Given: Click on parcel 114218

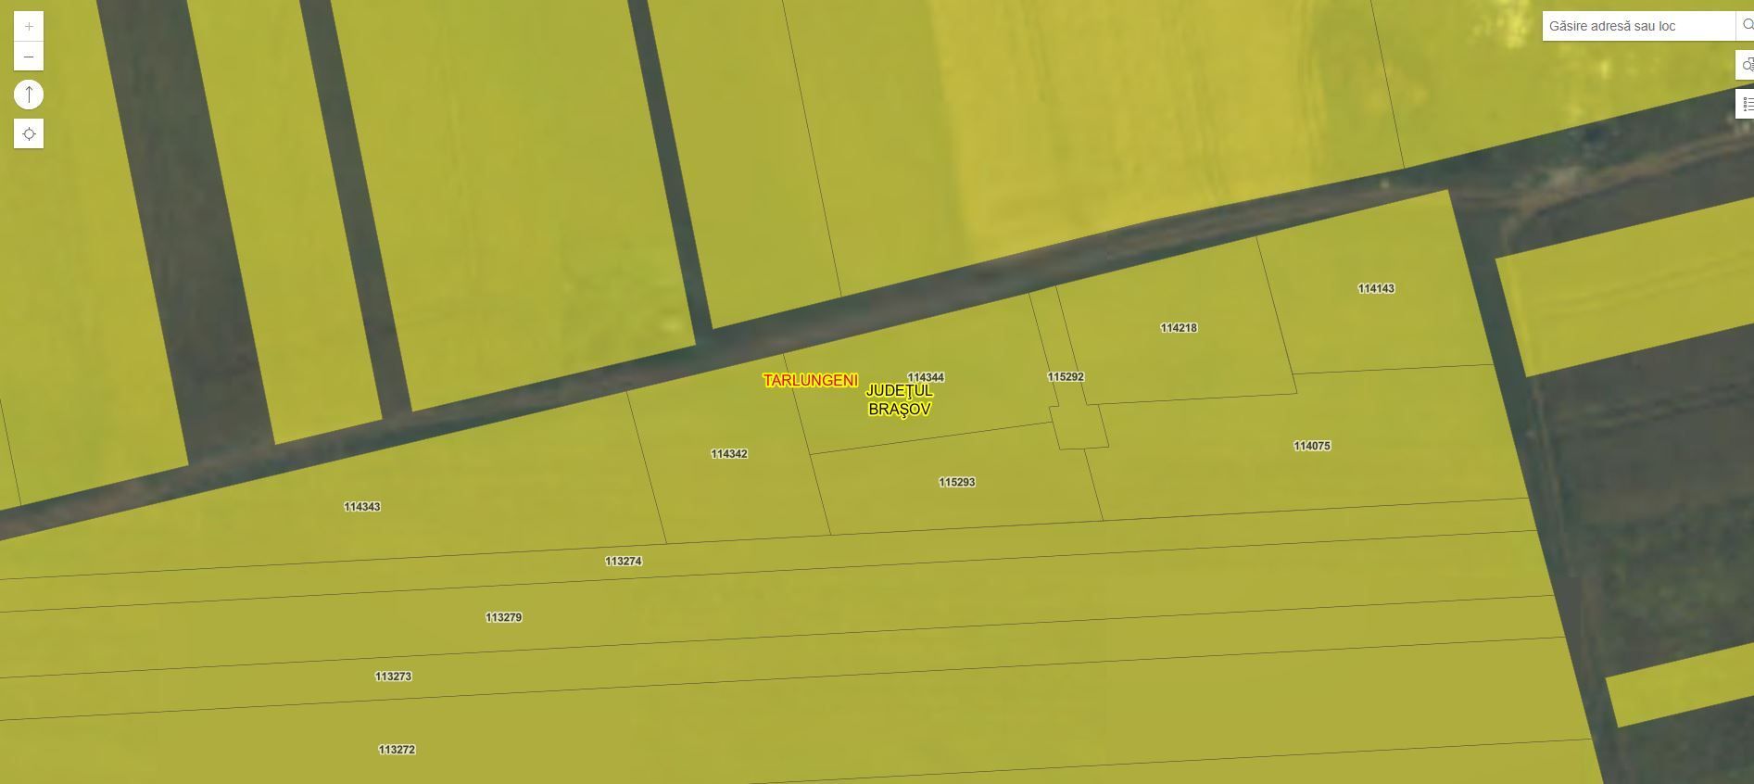Looking at the screenshot, I should pos(1179,328).
